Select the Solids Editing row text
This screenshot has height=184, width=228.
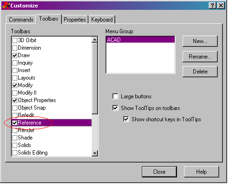[x=33, y=153]
